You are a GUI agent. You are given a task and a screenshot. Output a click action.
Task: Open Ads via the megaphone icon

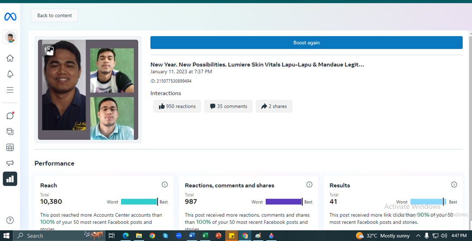[x=10, y=163]
